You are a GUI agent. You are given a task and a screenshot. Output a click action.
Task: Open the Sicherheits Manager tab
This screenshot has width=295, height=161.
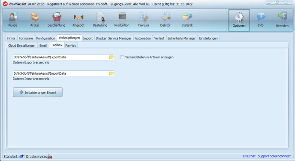coord(181,38)
